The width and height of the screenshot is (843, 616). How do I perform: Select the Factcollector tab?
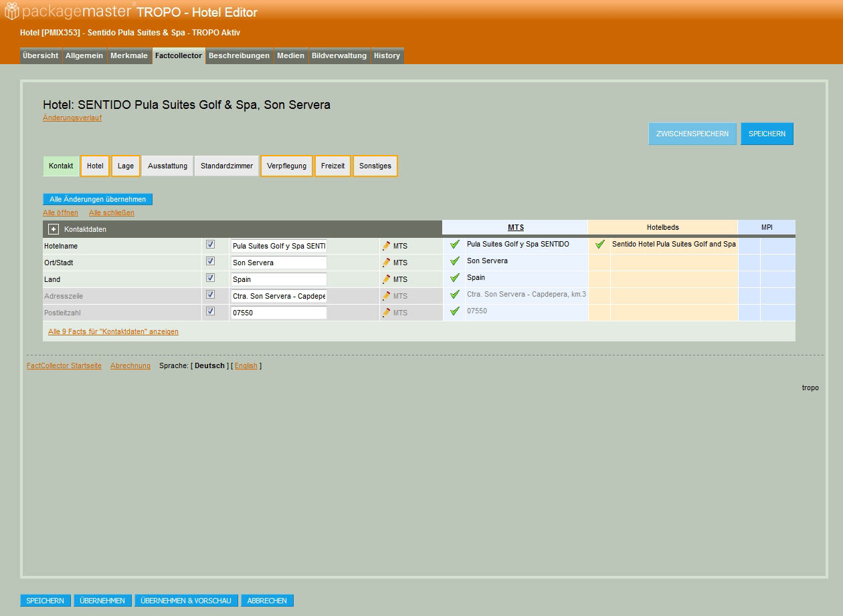pos(179,56)
